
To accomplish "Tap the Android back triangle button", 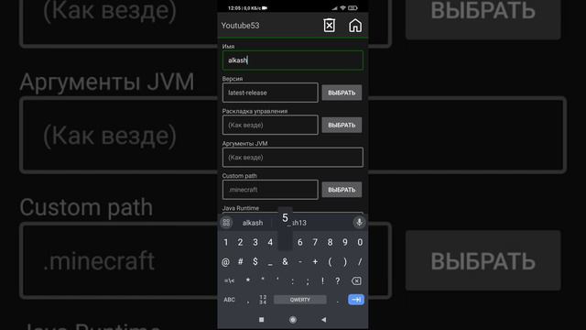I will click(x=323, y=320).
